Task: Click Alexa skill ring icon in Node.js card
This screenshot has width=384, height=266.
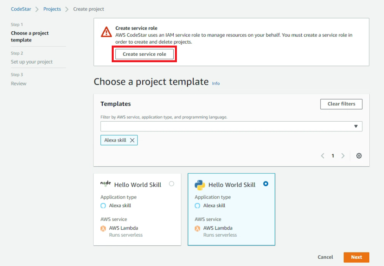Action: pos(103,206)
